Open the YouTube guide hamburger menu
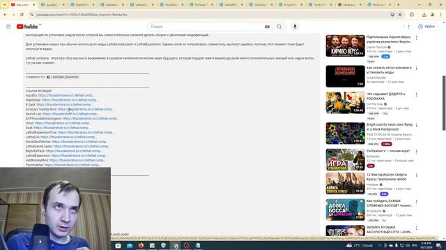Screen dimensions: 446x250 pyautogui.click(x=8, y=26)
